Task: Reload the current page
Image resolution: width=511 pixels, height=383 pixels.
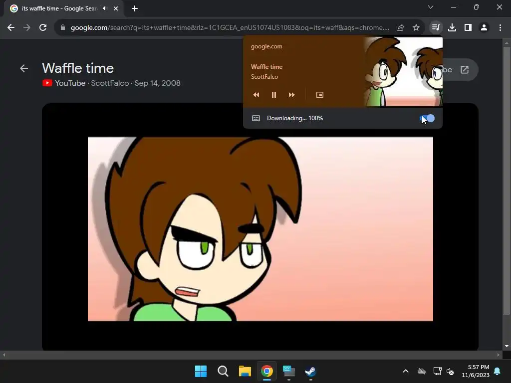Action: tap(43, 28)
